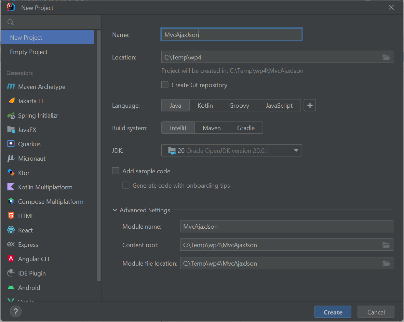Select the Micronaut generator label
This screenshot has width=404, height=322.
click(32, 158)
